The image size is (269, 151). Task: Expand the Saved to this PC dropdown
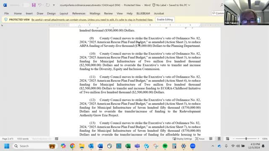coord(189,5)
